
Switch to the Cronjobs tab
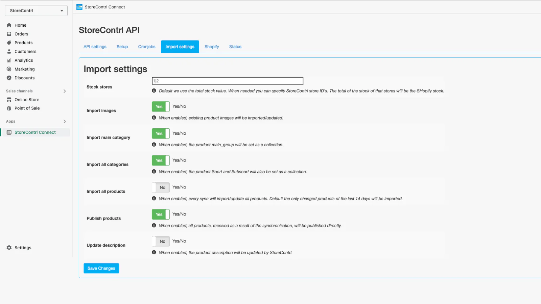point(147,47)
